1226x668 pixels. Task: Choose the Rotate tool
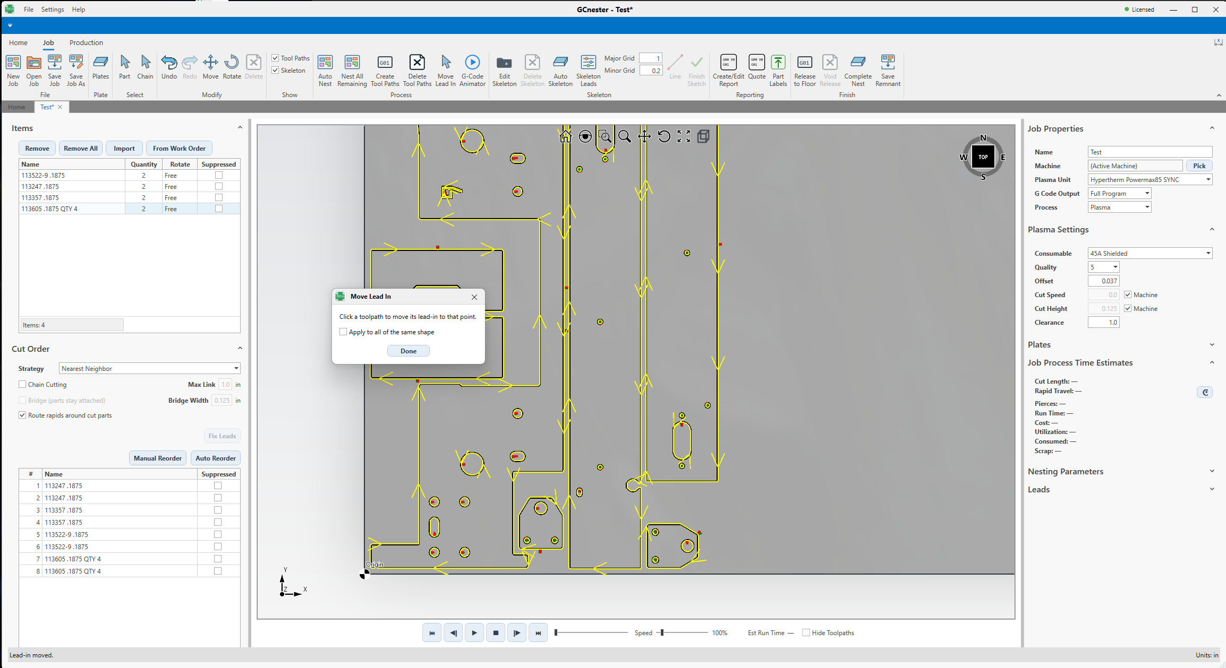pos(232,67)
